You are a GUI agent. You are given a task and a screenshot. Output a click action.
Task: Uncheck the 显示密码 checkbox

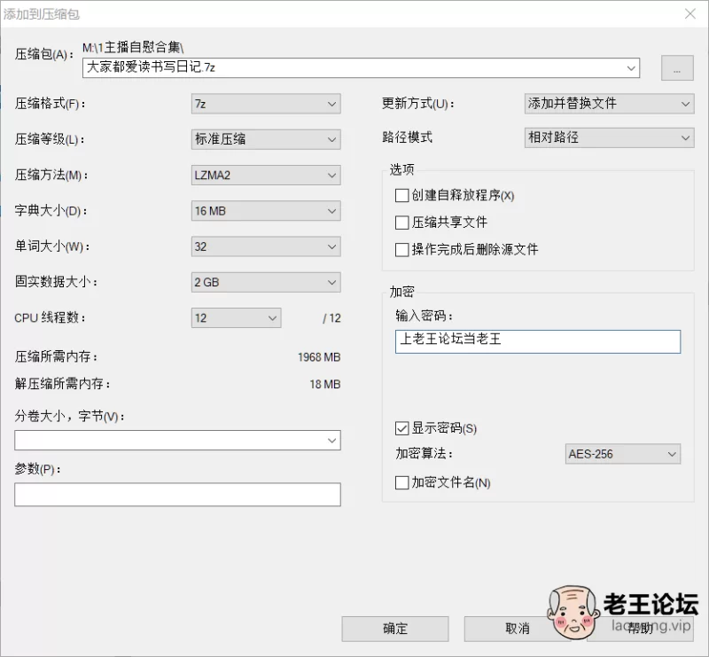click(x=402, y=428)
